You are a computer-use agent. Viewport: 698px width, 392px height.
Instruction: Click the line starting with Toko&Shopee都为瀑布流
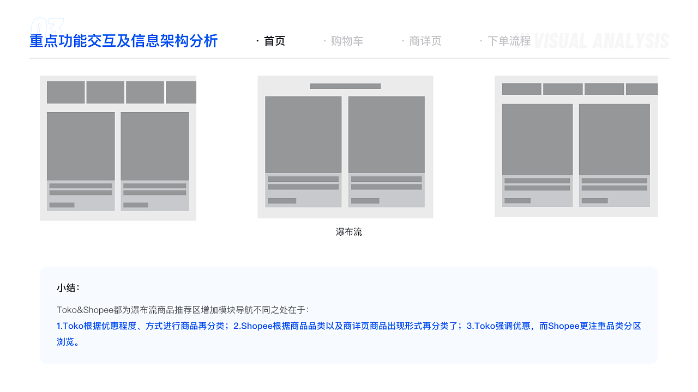[183, 310]
